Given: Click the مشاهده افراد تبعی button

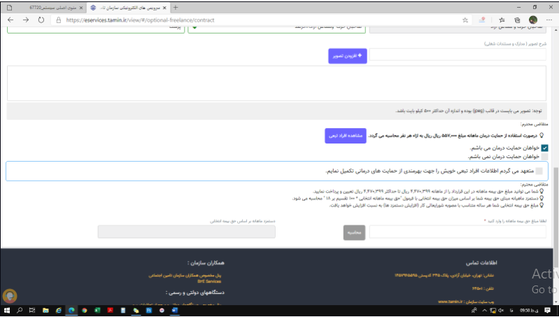Looking at the screenshot, I should click(346, 136).
